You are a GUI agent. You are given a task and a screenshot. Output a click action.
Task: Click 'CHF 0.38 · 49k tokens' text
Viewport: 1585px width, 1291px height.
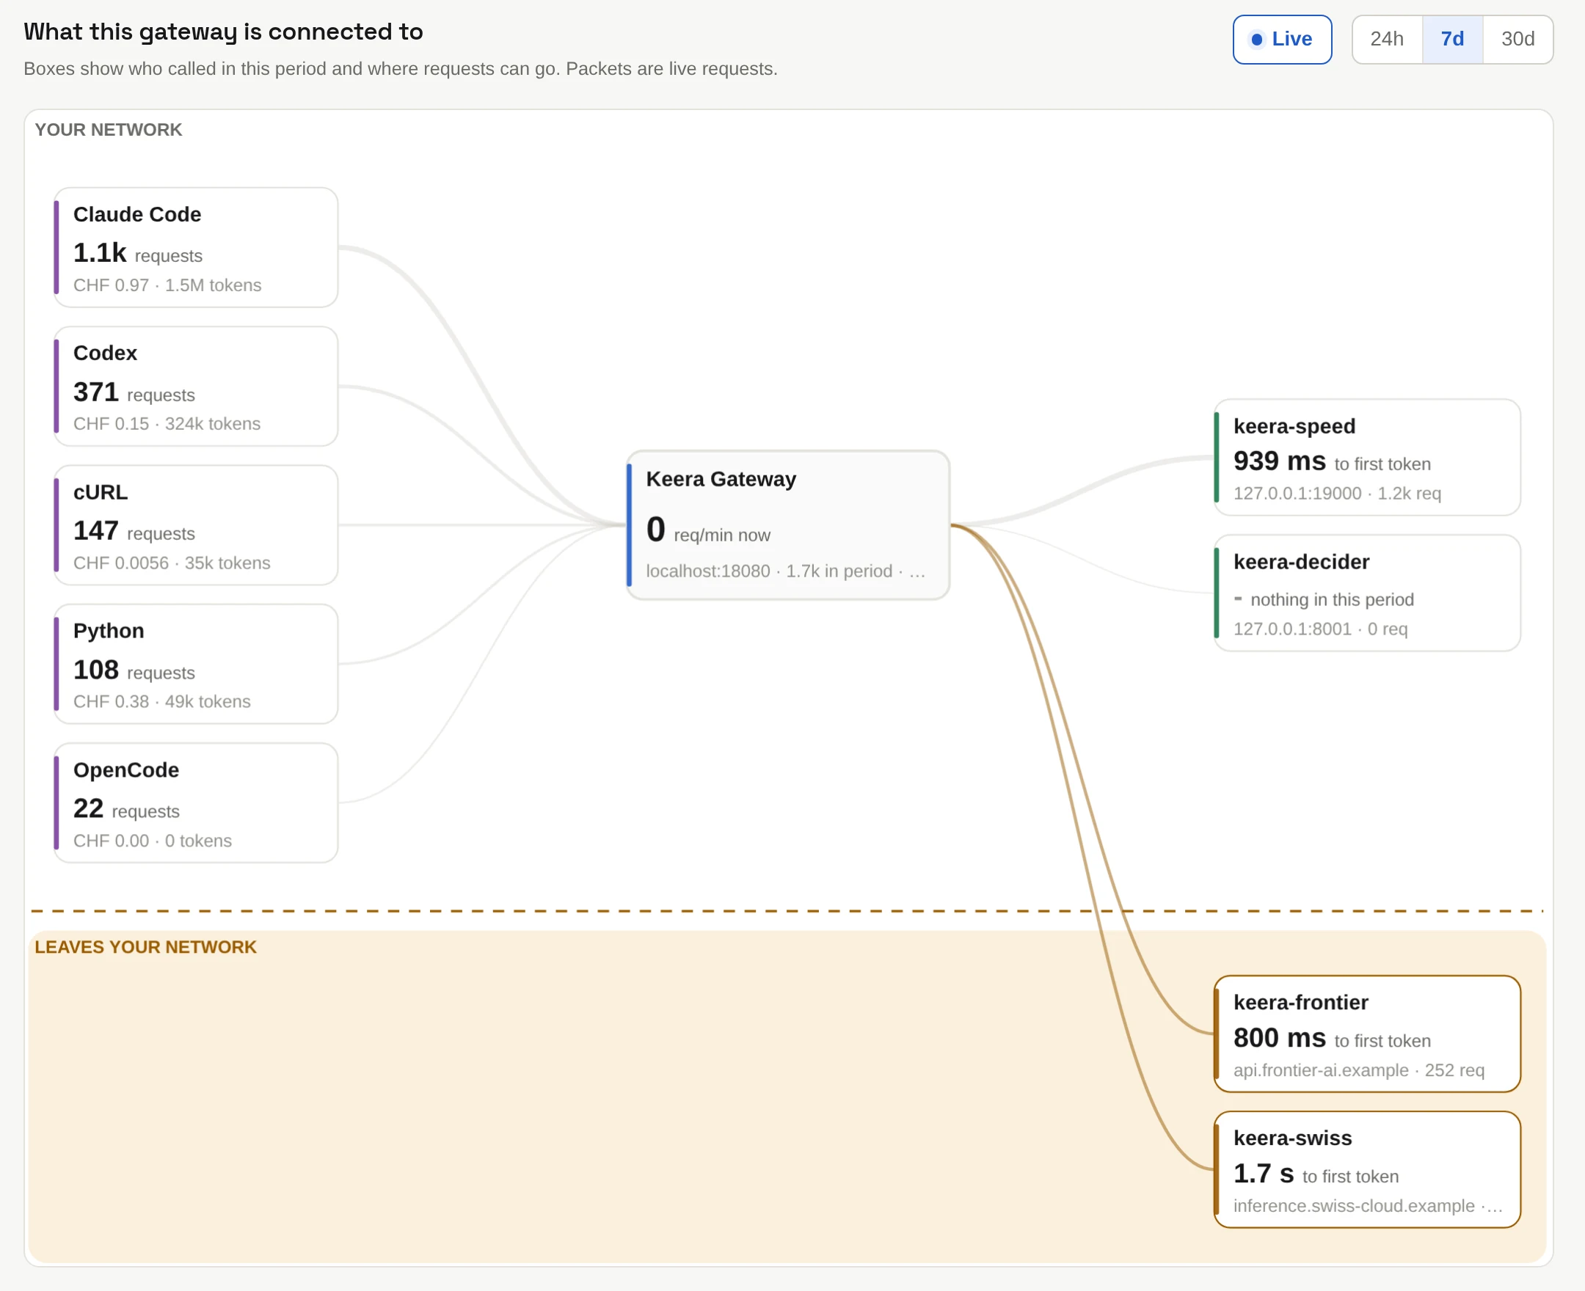click(162, 702)
